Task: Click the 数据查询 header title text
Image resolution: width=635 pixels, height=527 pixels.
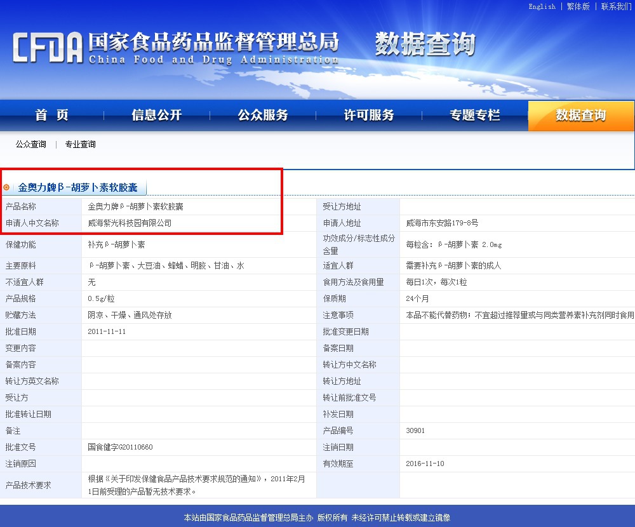Action: 425,44
